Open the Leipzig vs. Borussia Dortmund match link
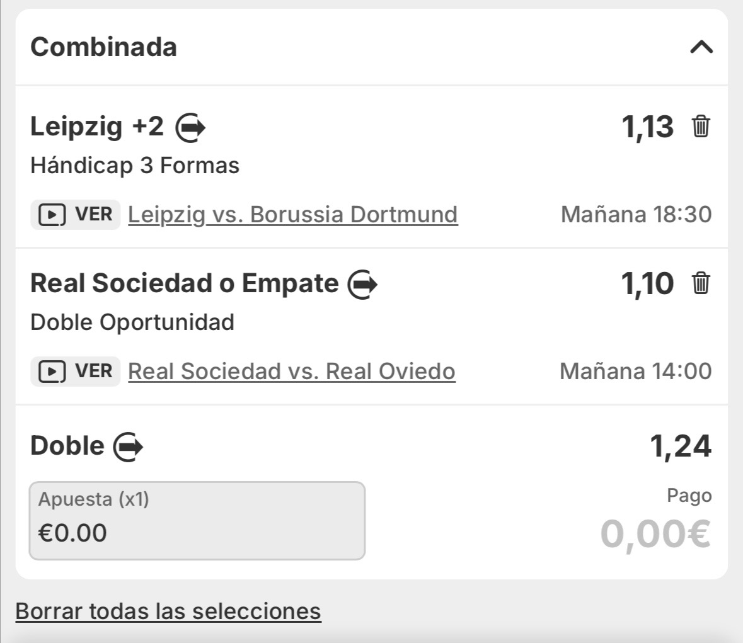 (x=292, y=215)
